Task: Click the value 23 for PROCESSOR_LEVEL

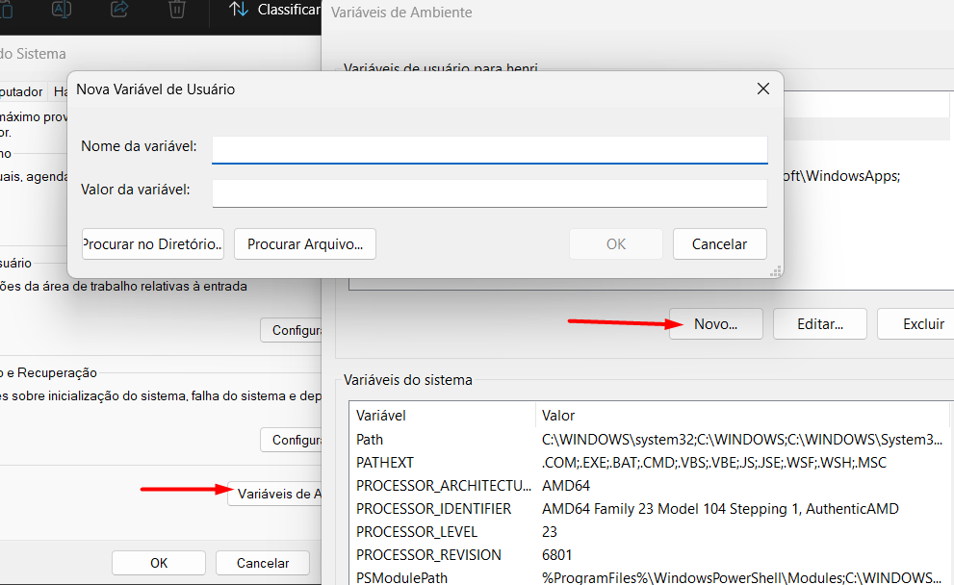Action: click(550, 532)
